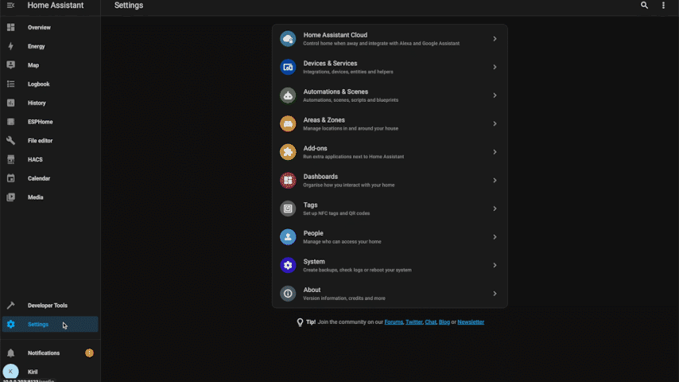679x382 pixels.
Task: Click the About info icon
Action: 288,294
